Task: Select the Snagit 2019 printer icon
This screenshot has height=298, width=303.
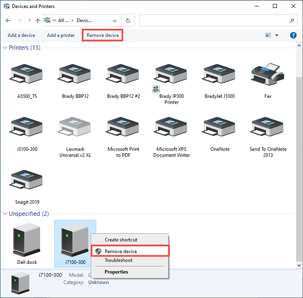Action: (x=27, y=179)
